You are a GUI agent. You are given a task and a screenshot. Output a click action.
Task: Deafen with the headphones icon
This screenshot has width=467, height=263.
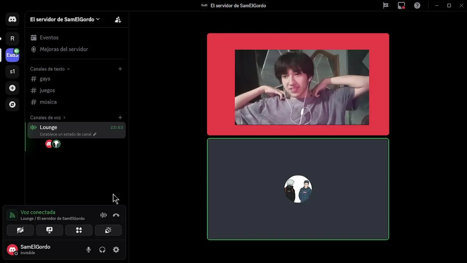[102, 250]
